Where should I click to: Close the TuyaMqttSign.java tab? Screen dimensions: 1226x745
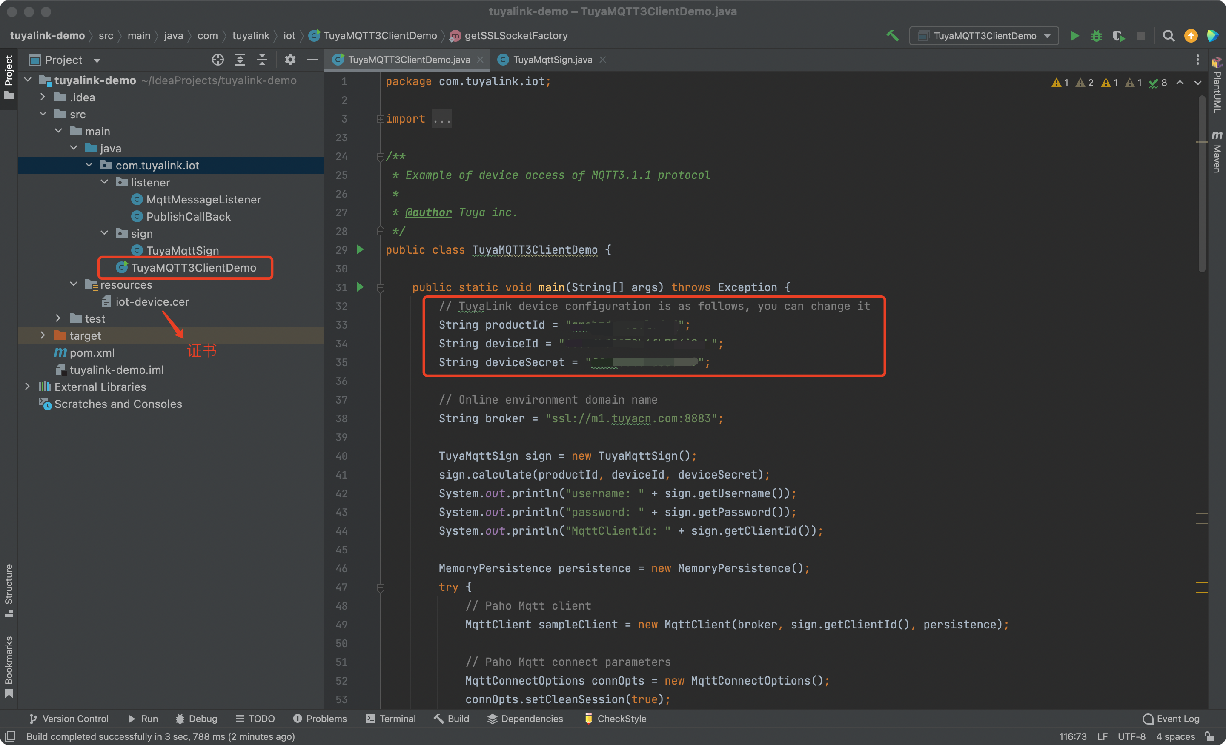coord(602,60)
